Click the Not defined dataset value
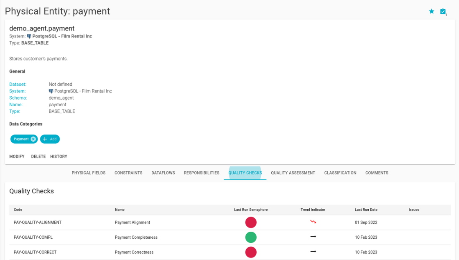 (x=60, y=84)
